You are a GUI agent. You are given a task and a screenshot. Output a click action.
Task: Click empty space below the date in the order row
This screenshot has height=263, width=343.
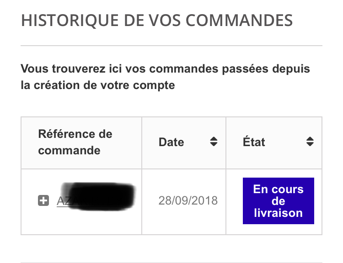[184, 221]
